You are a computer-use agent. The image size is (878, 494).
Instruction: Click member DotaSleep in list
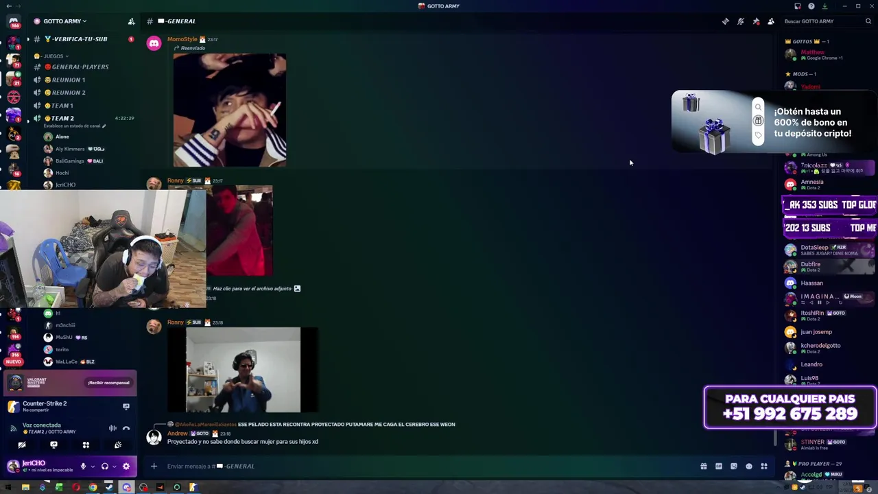(x=829, y=250)
